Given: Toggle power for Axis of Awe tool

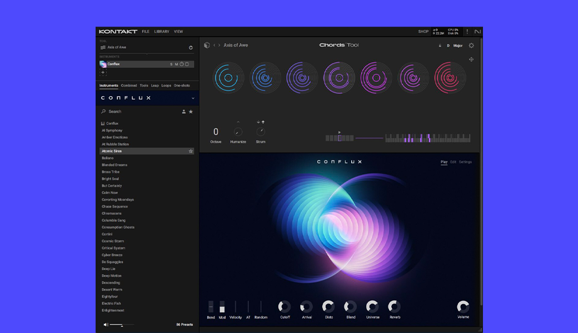Looking at the screenshot, I should click(191, 48).
